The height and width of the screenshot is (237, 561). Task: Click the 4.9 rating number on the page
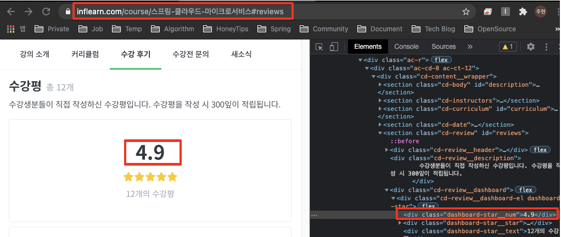[x=150, y=153]
